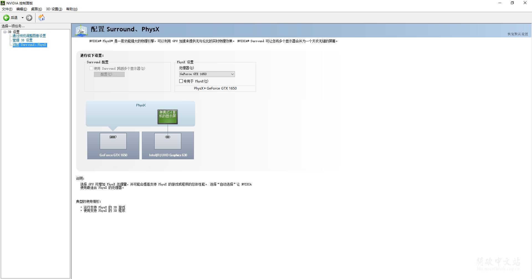Click the 配置(C)... button
The width and height of the screenshot is (532, 279).
109,74
